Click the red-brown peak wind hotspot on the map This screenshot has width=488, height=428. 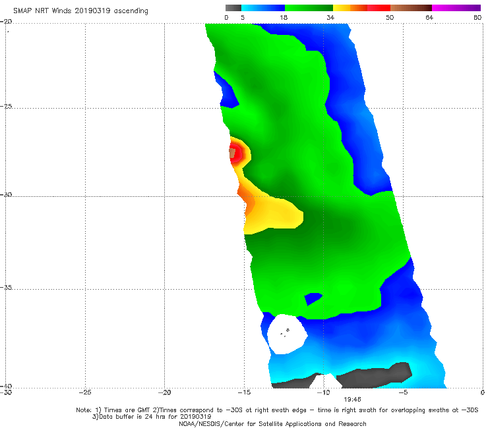[235, 153]
